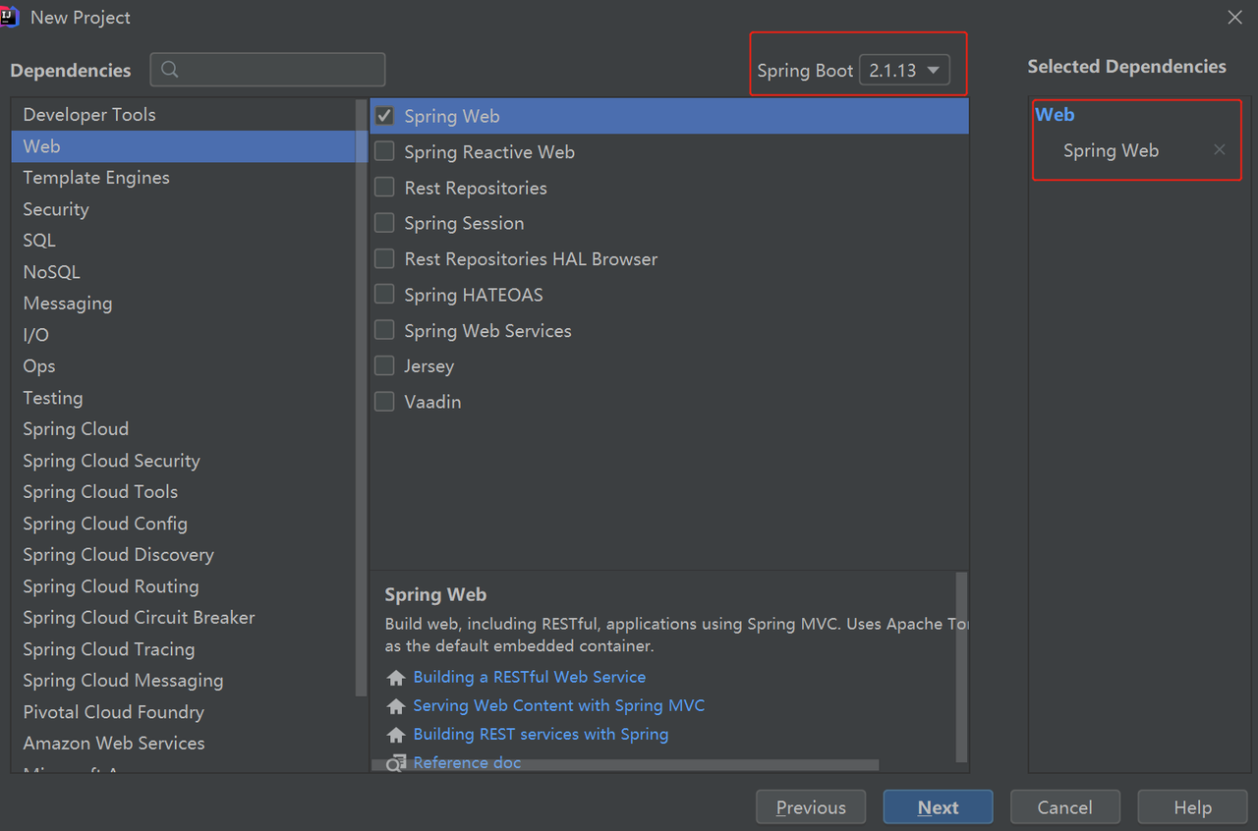This screenshot has width=1258, height=831.
Task: Select the Spring Cloud Discovery category
Action: pyautogui.click(x=189, y=555)
